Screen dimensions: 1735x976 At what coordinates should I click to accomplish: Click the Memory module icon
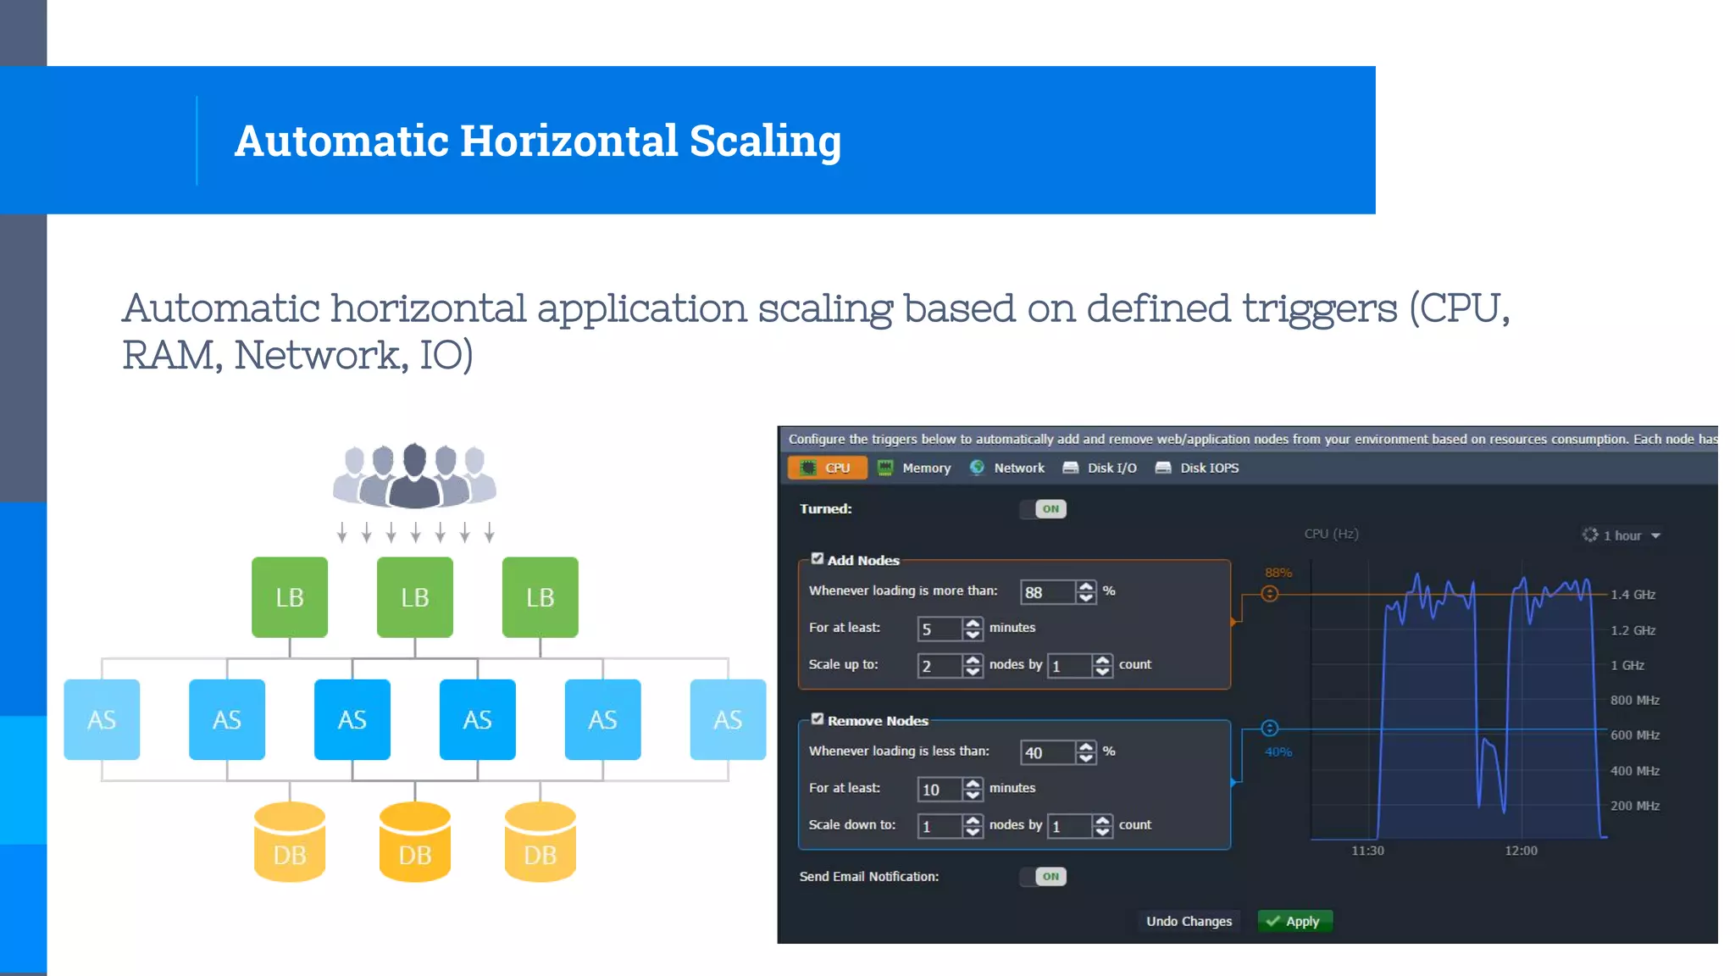[884, 468]
